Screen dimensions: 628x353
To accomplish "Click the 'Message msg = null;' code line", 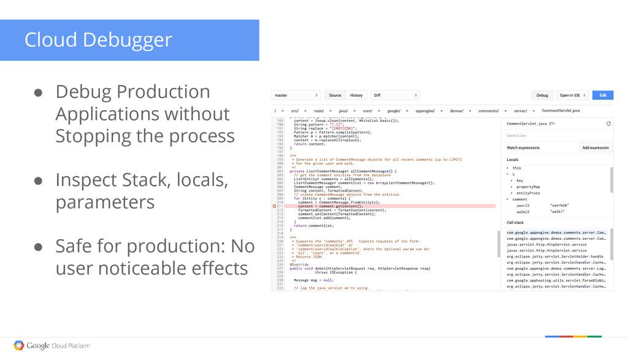I will (x=313, y=280).
